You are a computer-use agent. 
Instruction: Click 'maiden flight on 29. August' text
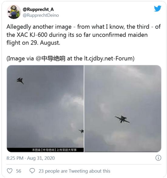[x=77, y=39]
